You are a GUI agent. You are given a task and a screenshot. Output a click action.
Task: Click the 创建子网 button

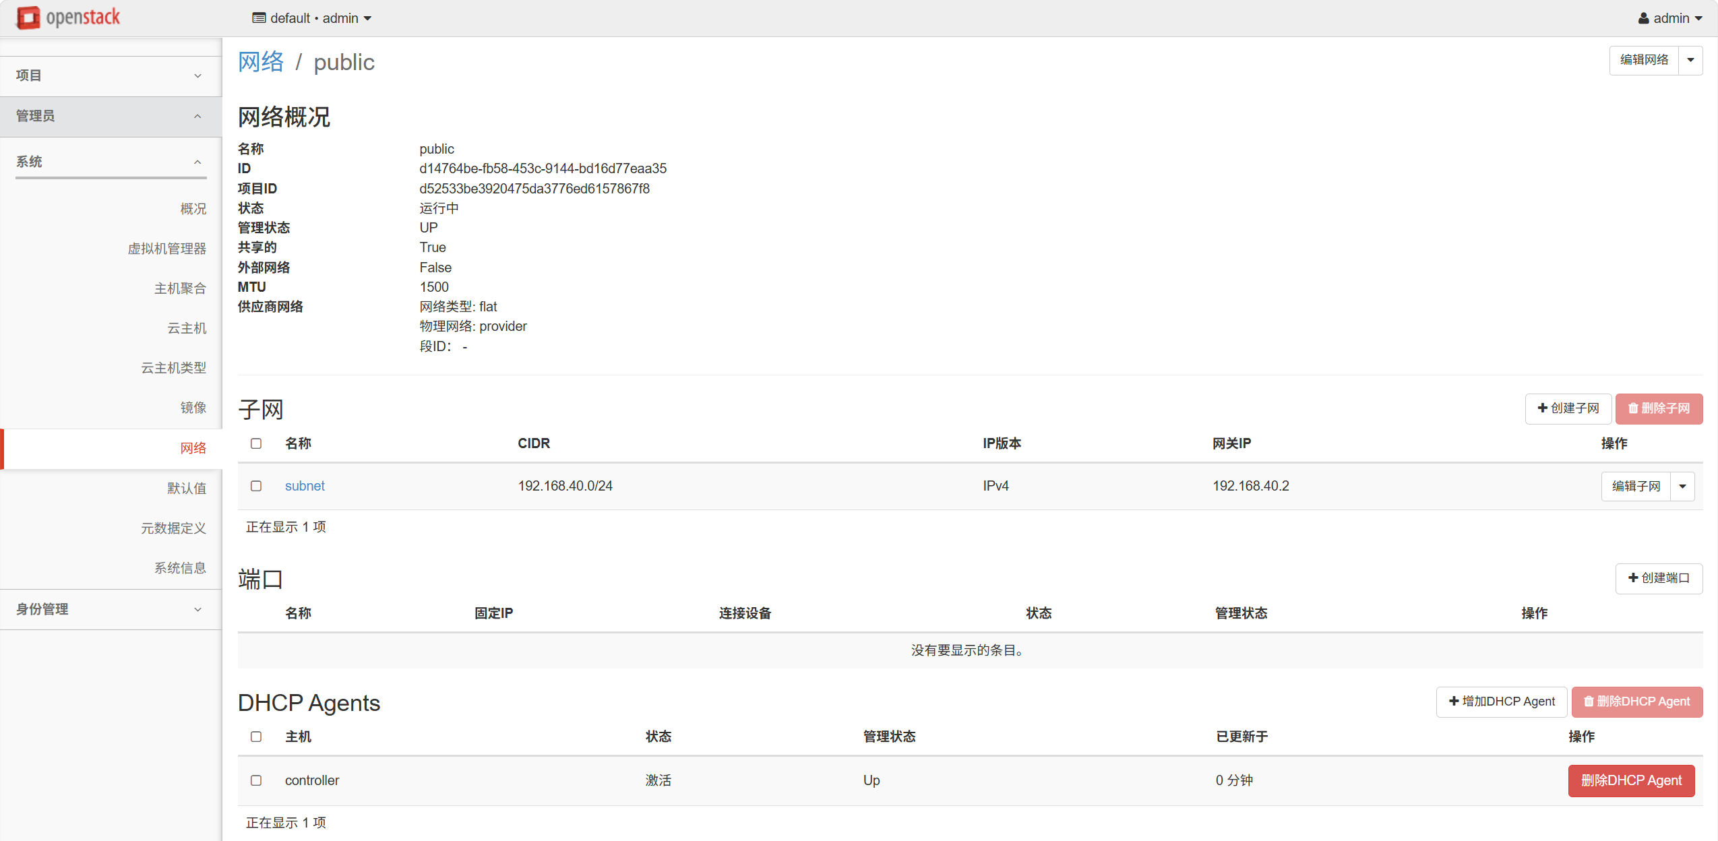click(1568, 408)
